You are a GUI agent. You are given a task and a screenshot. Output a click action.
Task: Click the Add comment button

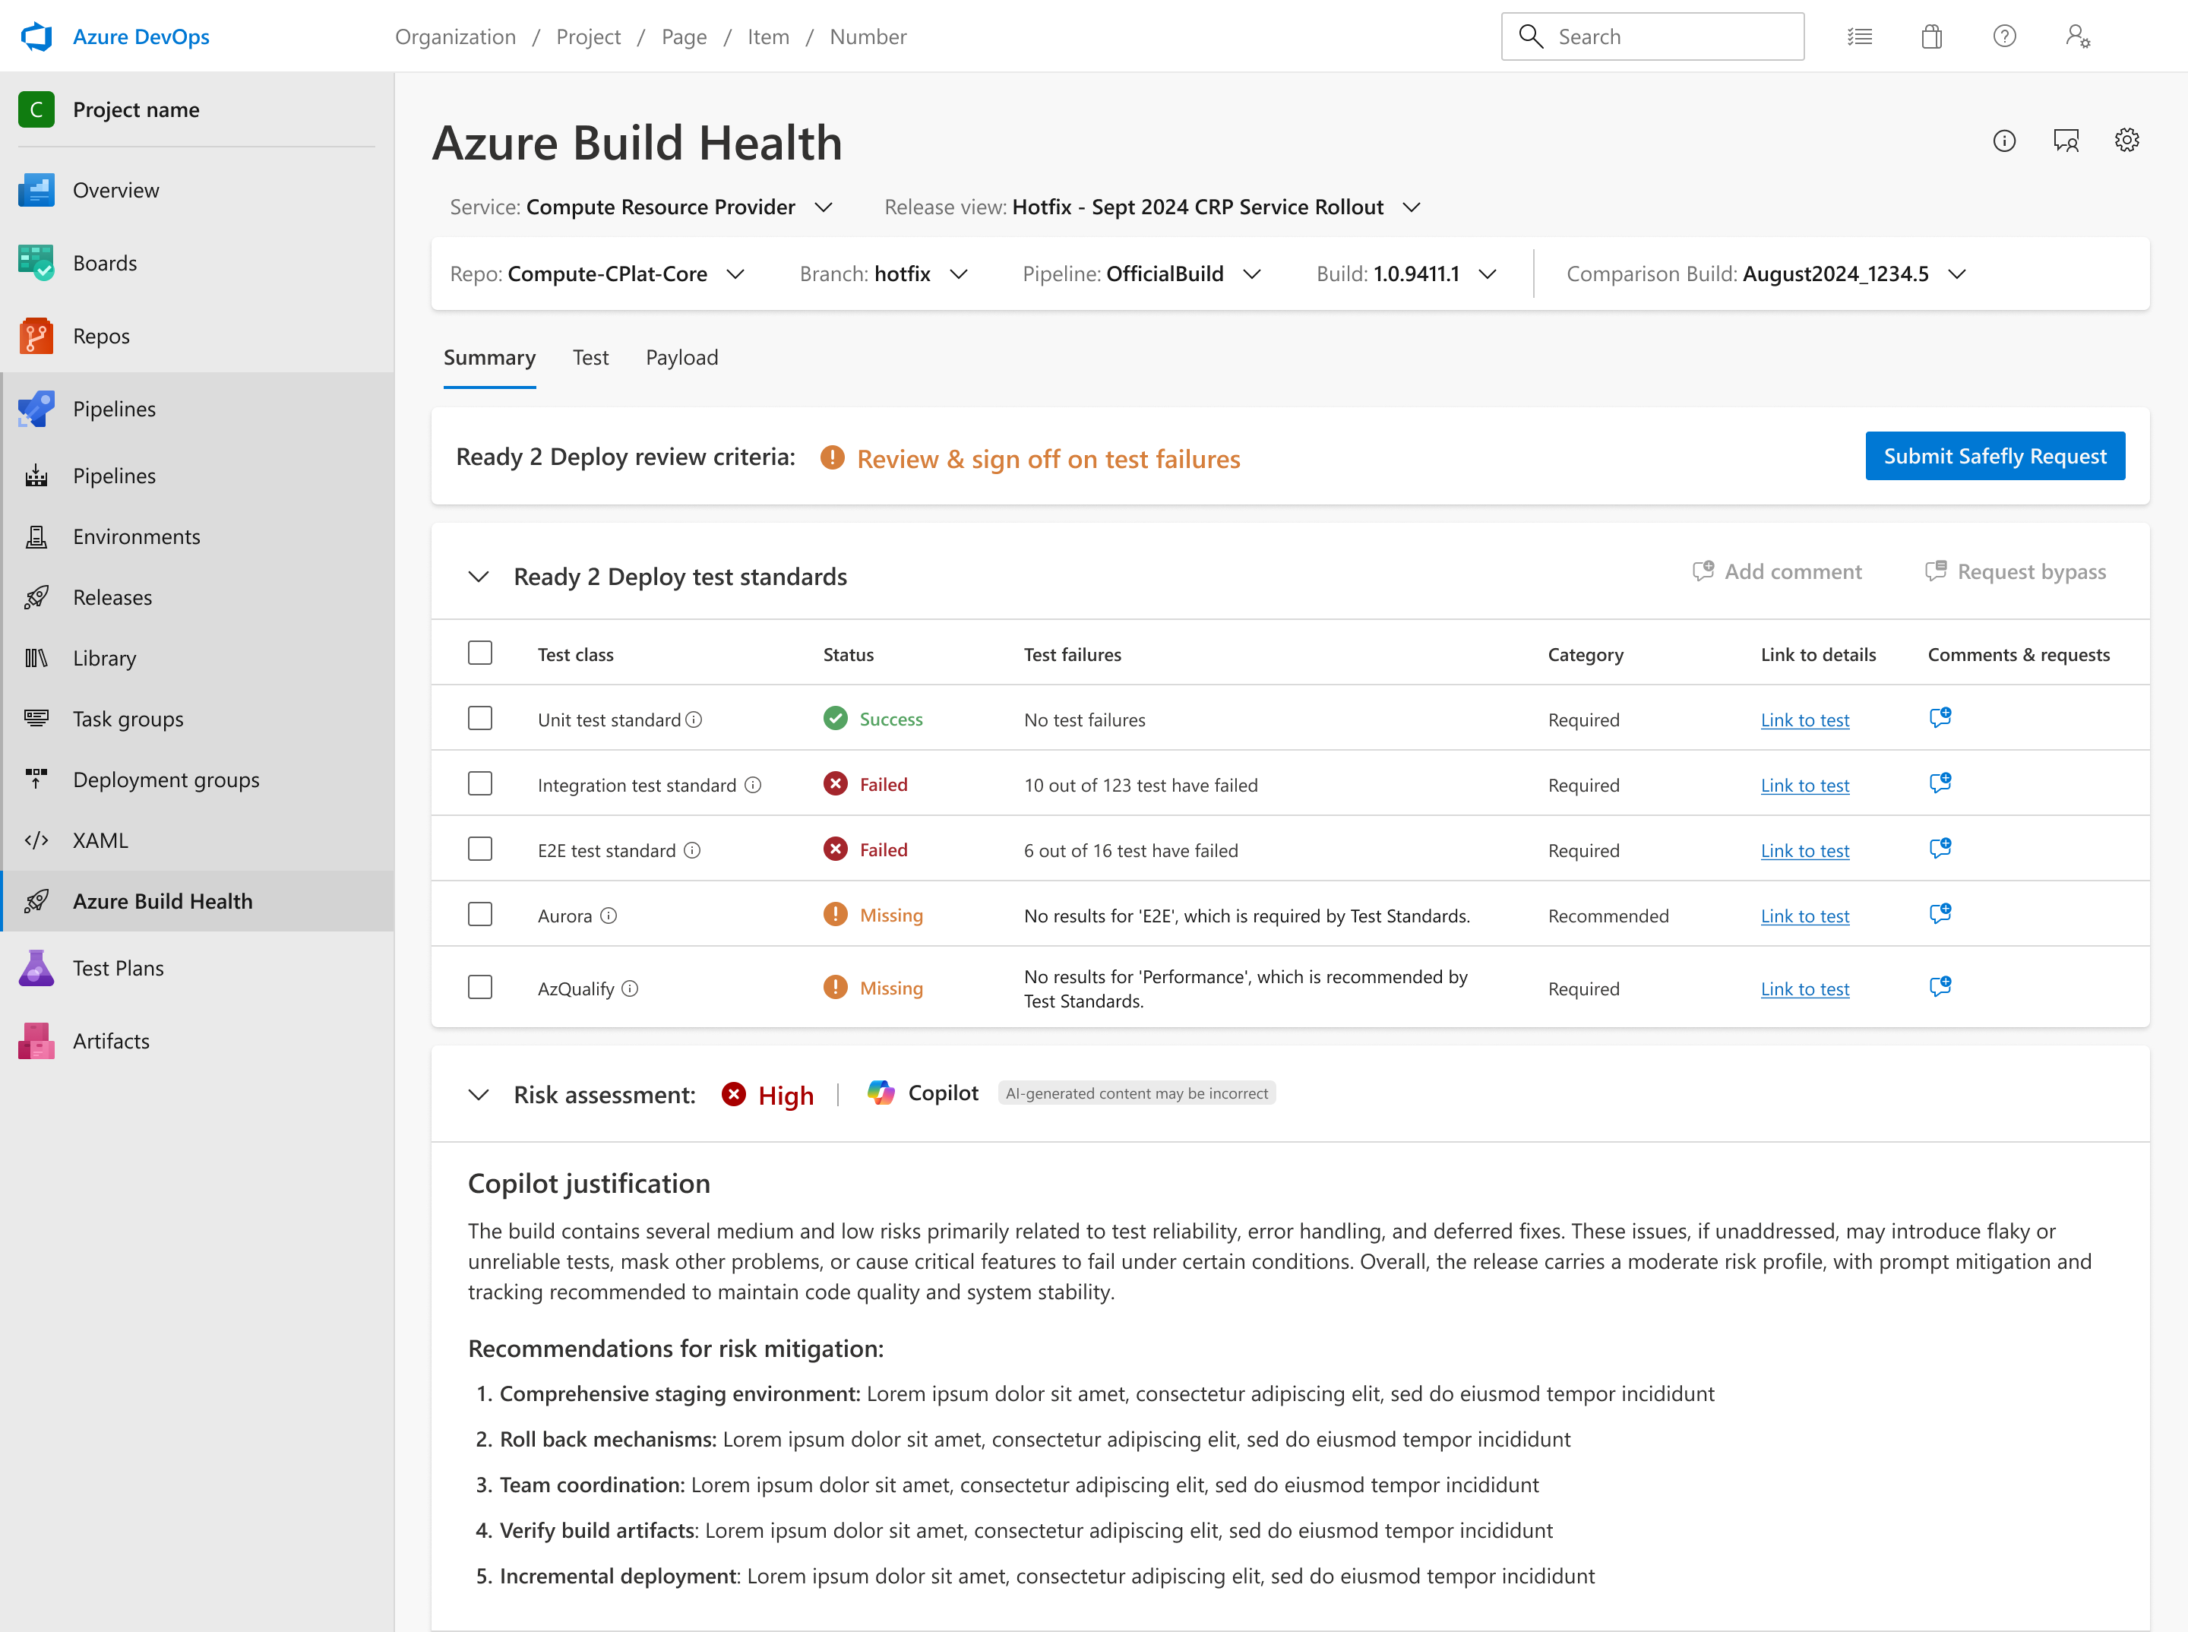(x=1777, y=571)
